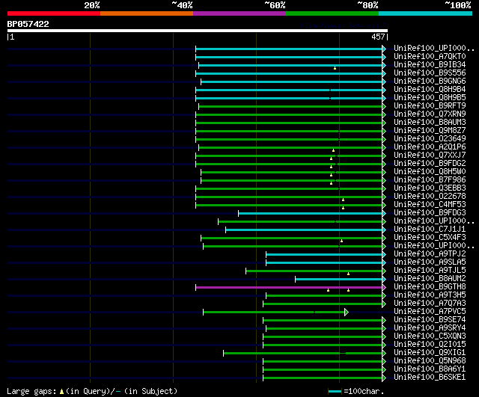Click the cyan alignment bar for A7QKT0
The height and width of the screenshot is (397, 479).
click(289, 57)
